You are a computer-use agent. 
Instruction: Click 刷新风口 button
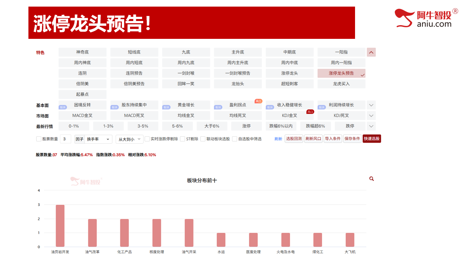[313, 139]
